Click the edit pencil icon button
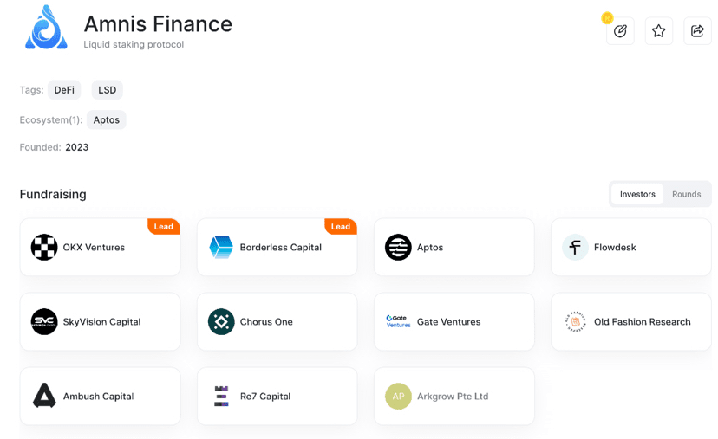The width and height of the screenshot is (718, 439). [620, 31]
